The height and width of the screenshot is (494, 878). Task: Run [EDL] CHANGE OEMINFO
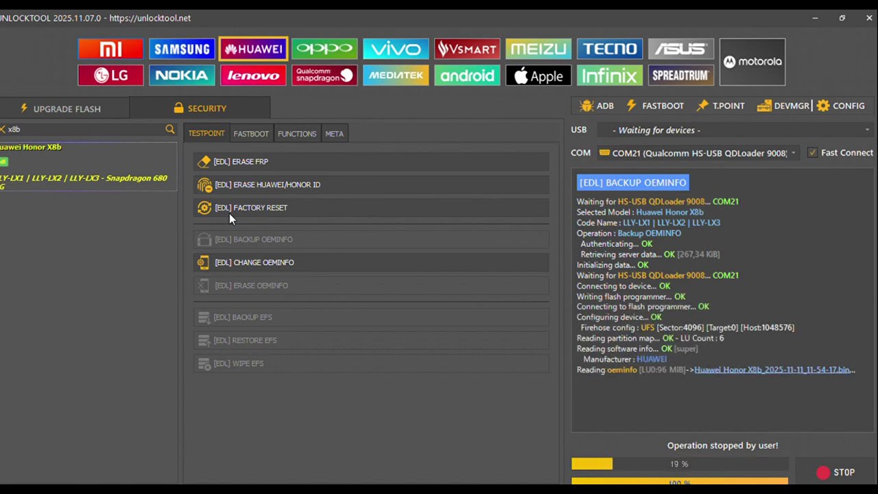coord(371,263)
